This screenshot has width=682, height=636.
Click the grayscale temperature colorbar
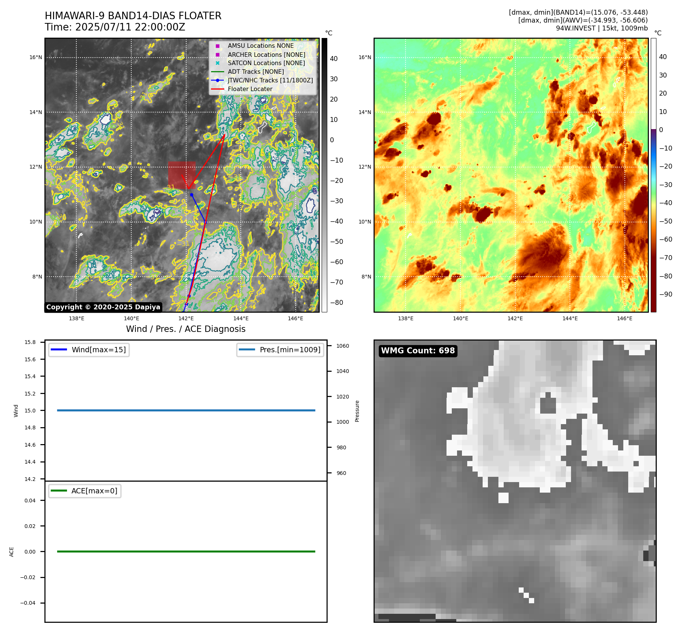tap(324, 175)
